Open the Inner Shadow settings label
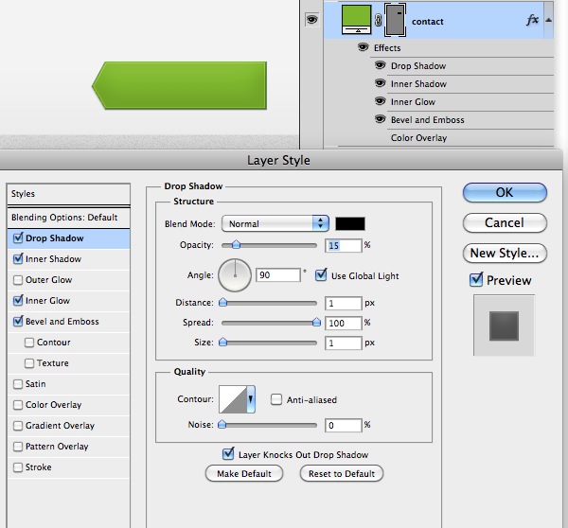The image size is (568, 528). click(53, 259)
